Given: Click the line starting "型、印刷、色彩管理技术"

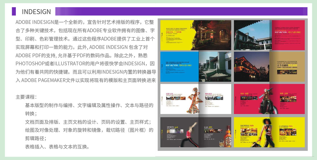Looking at the screenshot, I should pos(85,39).
